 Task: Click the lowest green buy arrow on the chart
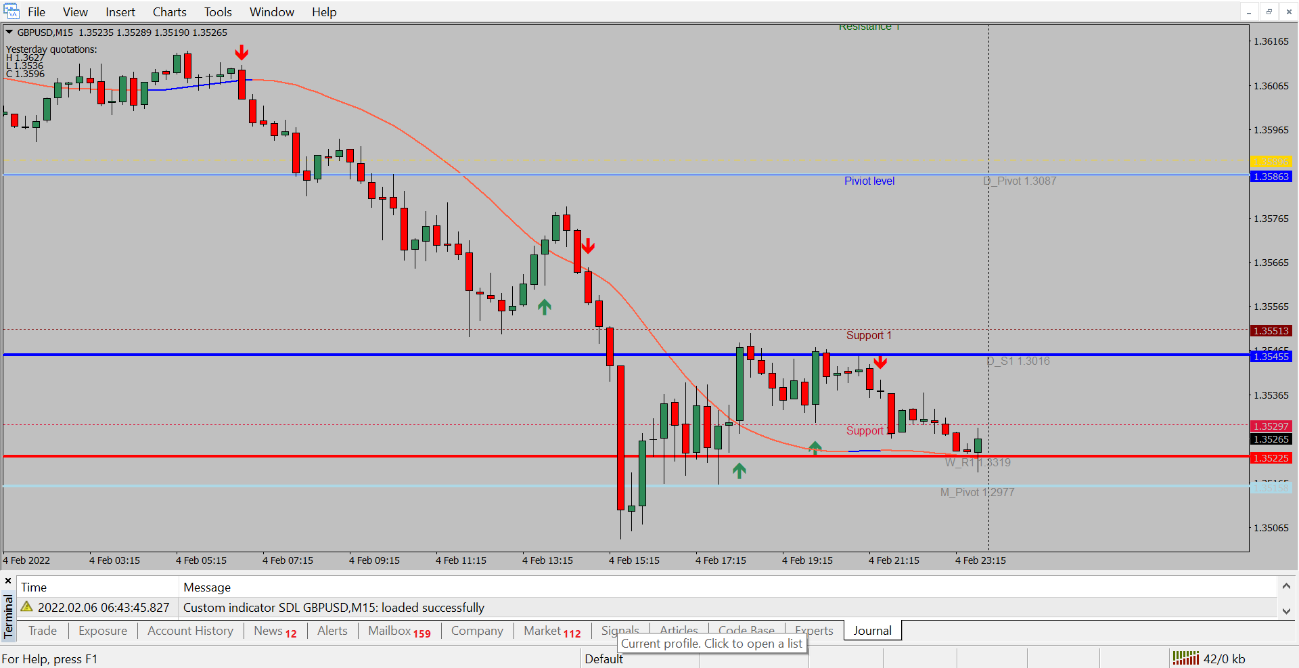click(x=739, y=470)
